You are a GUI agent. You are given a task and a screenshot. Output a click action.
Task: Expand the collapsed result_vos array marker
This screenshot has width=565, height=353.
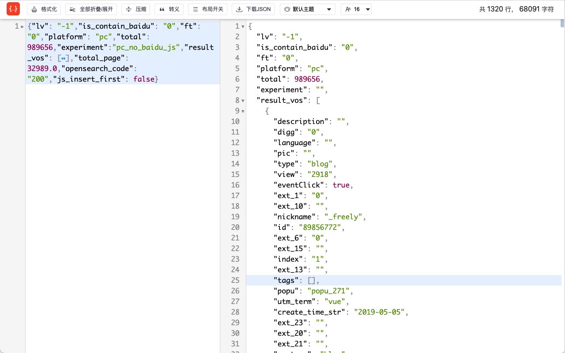tap(63, 58)
